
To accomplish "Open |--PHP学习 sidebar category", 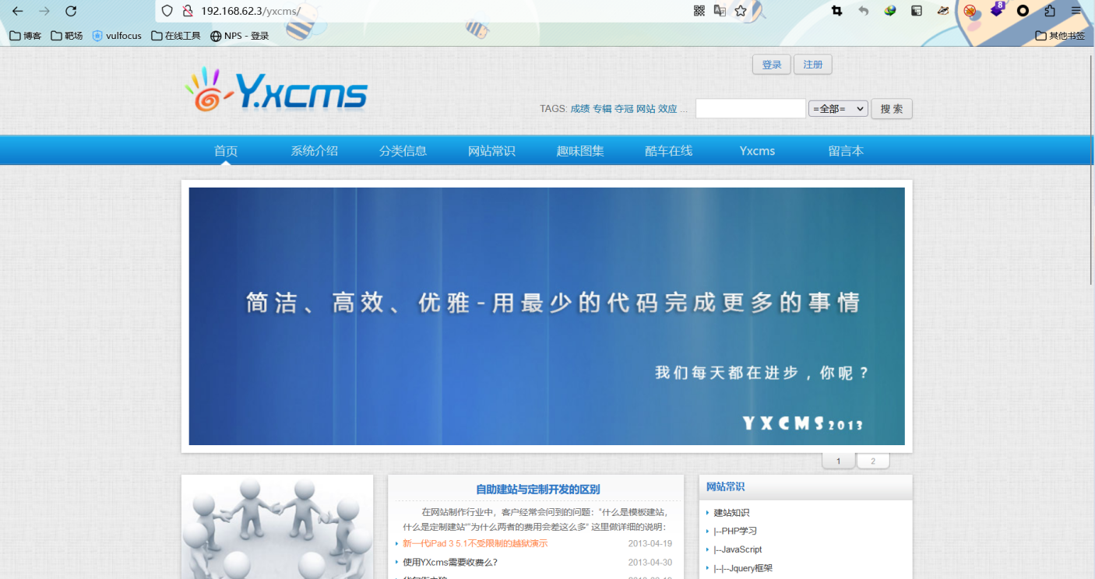I will [x=735, y=532].
